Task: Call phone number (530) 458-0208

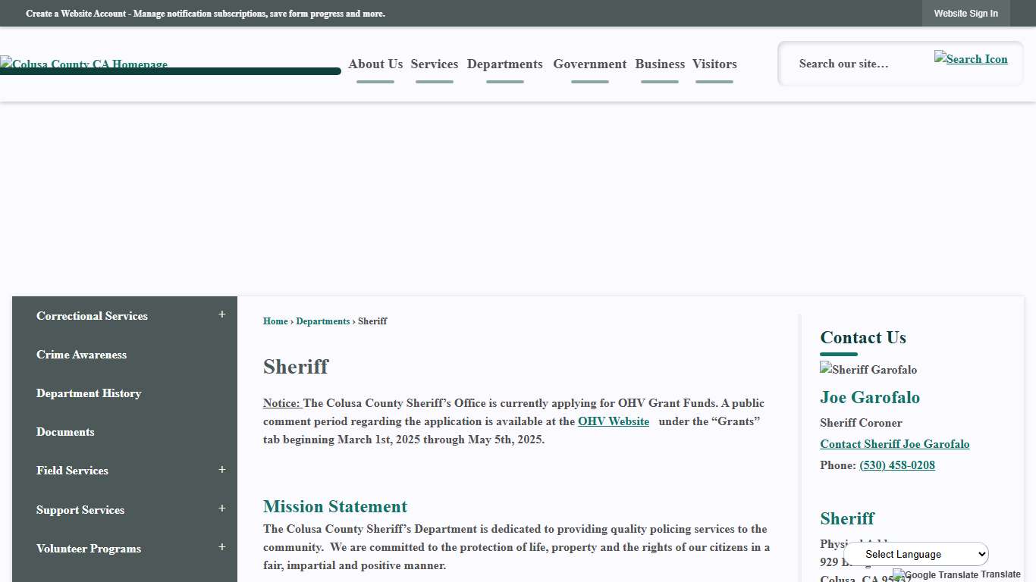Action: click(x=897, y=465)
